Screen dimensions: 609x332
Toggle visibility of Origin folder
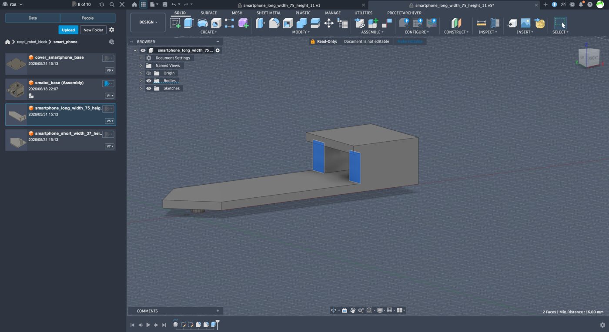click(149, 73)
